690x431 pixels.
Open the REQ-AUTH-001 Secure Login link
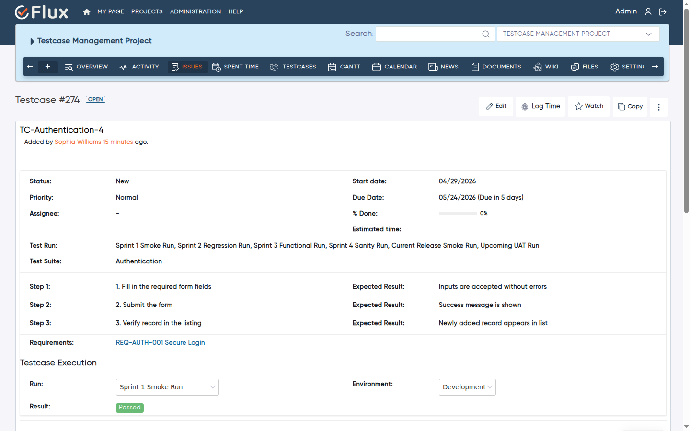tap(161, 343)
